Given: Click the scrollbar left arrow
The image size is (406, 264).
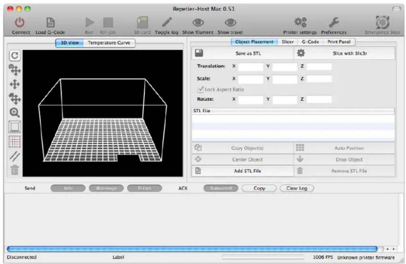Looking at the screenshot, I should coord(387,249).
